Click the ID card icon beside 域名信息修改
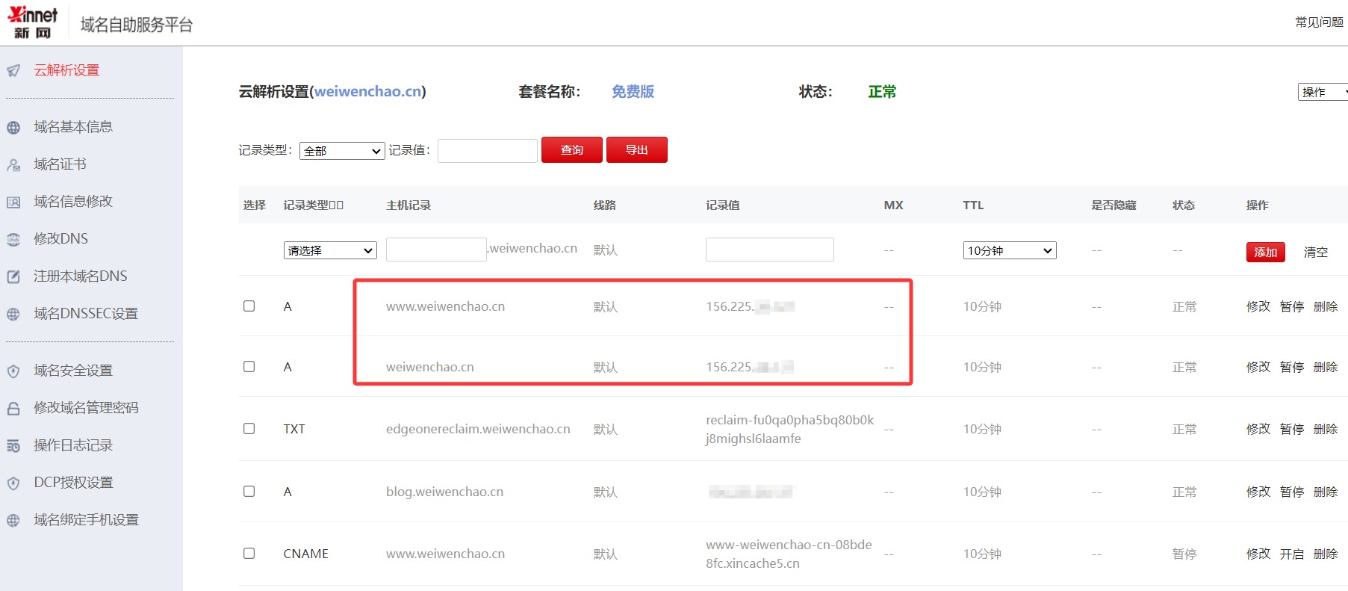 pos(13,202)
